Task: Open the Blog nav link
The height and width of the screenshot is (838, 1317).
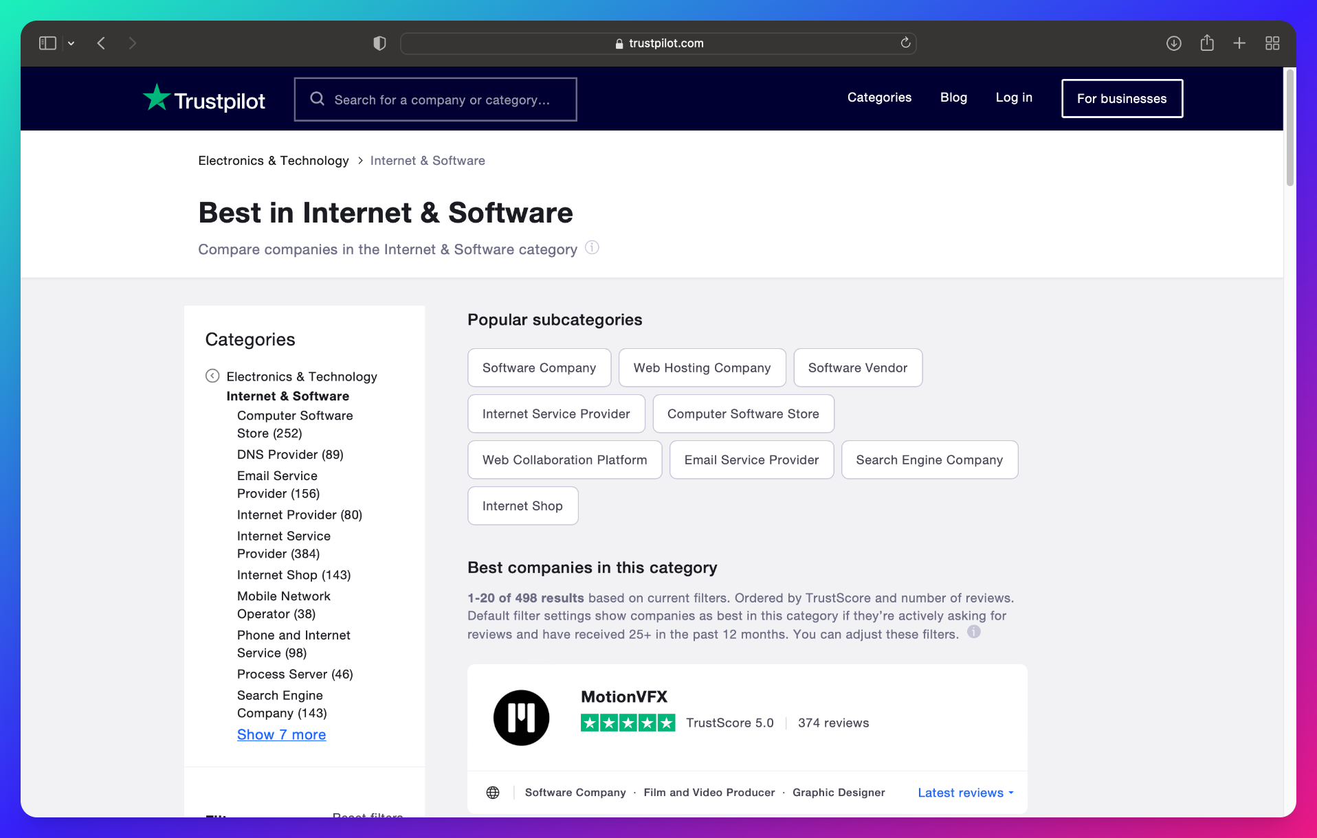Action: [953, 98]
